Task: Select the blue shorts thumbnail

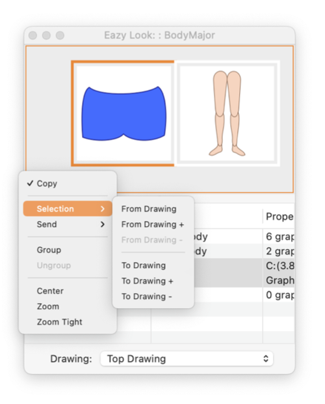Action: [x=123, y=113]
